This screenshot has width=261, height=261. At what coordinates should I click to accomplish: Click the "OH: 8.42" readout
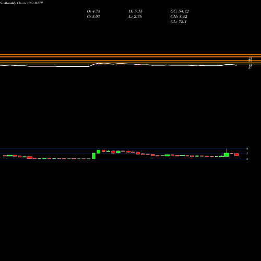point(179,17)
